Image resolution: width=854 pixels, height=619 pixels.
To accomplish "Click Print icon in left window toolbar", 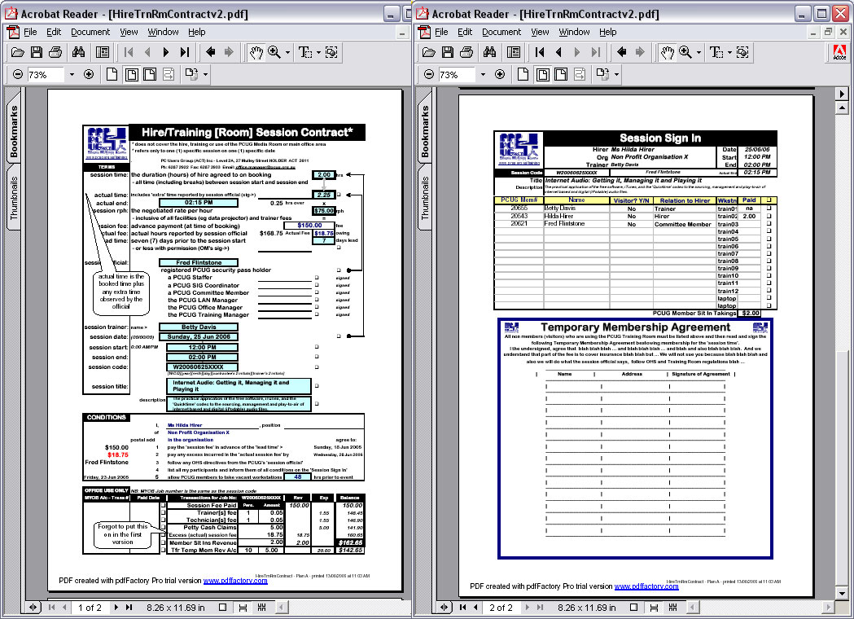I will pos(55,52).
